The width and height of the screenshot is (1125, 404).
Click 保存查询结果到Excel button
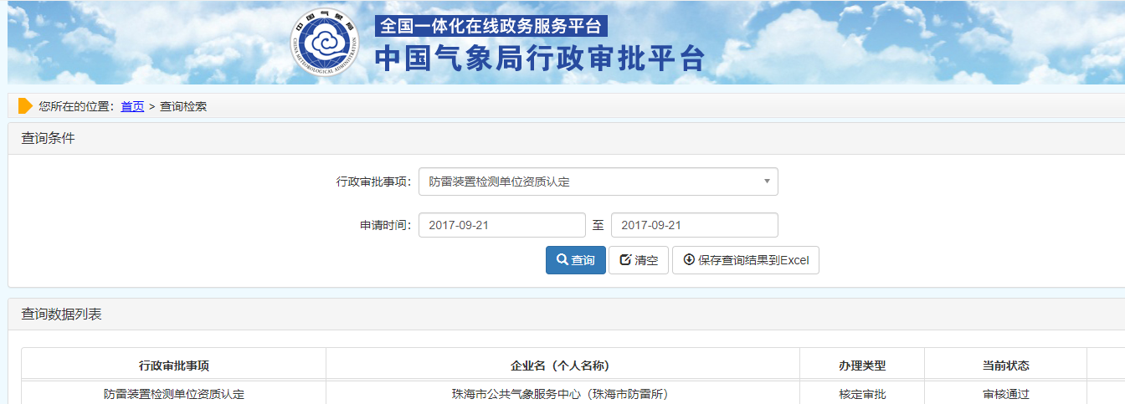[x=746, y=260]
